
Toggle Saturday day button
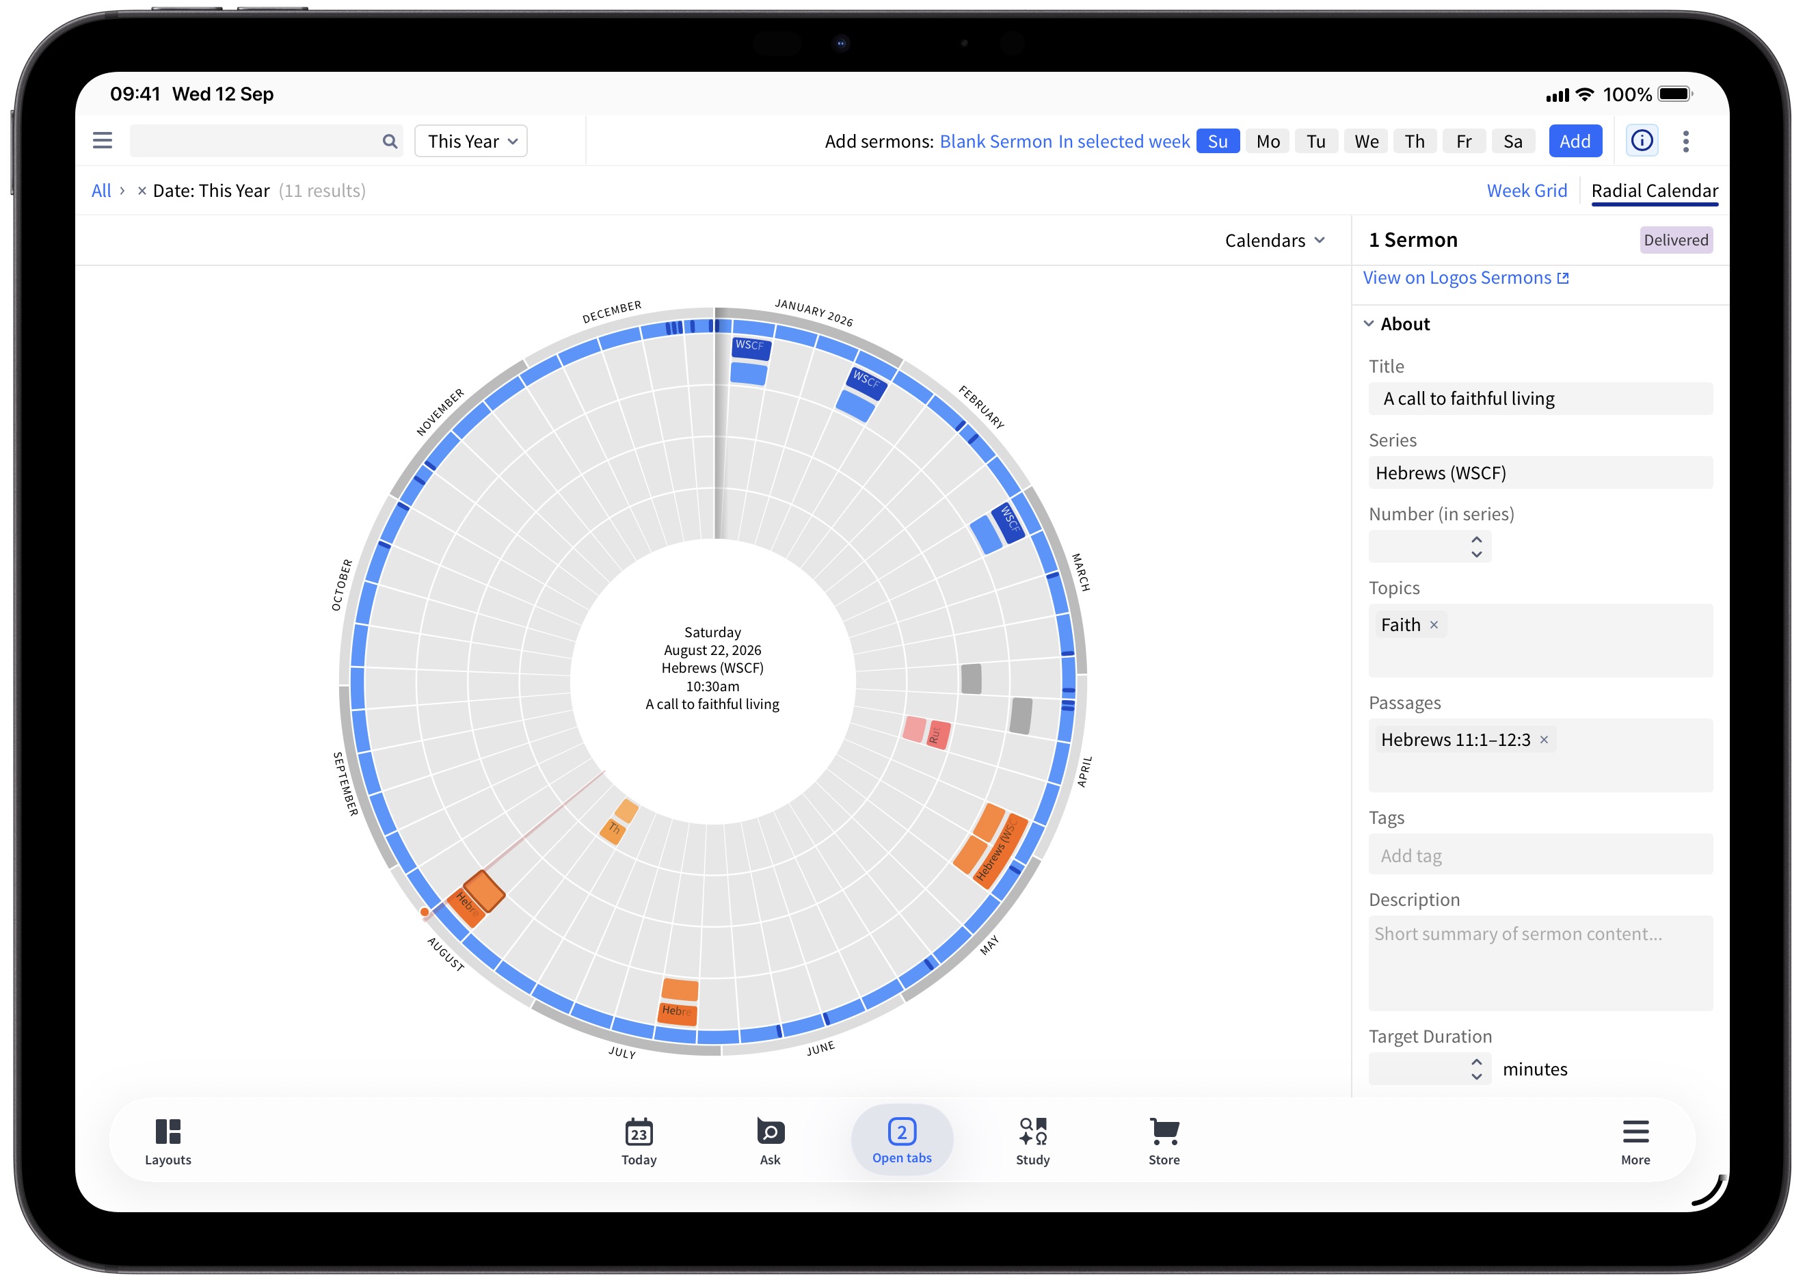coord(1512,142)
